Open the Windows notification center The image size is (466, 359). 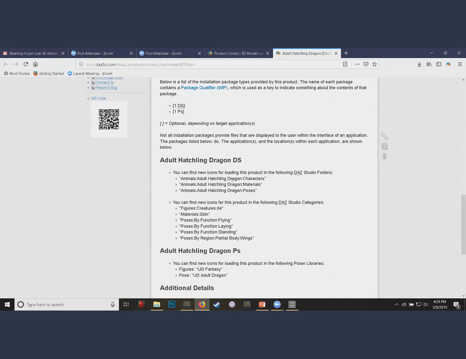pos(457,305)
